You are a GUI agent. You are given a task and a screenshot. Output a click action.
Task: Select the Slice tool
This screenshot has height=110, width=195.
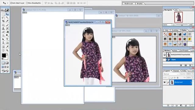tap(7, 21)
